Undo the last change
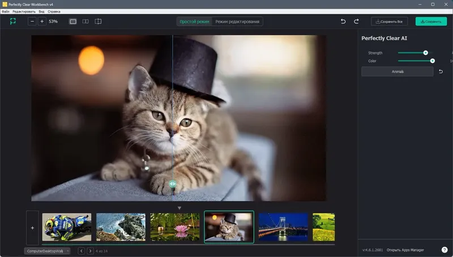The height and width of the screenshot is (257, 453). tap(343, 22)
